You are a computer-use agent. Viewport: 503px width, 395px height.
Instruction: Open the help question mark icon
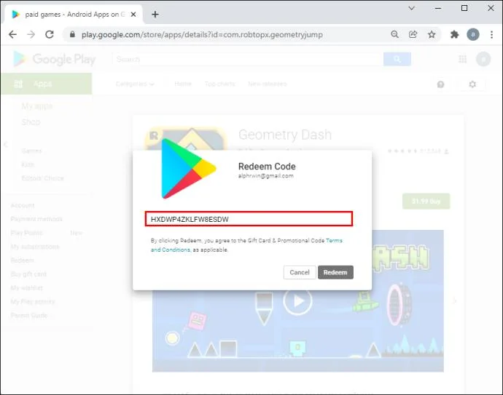point(441,84)
